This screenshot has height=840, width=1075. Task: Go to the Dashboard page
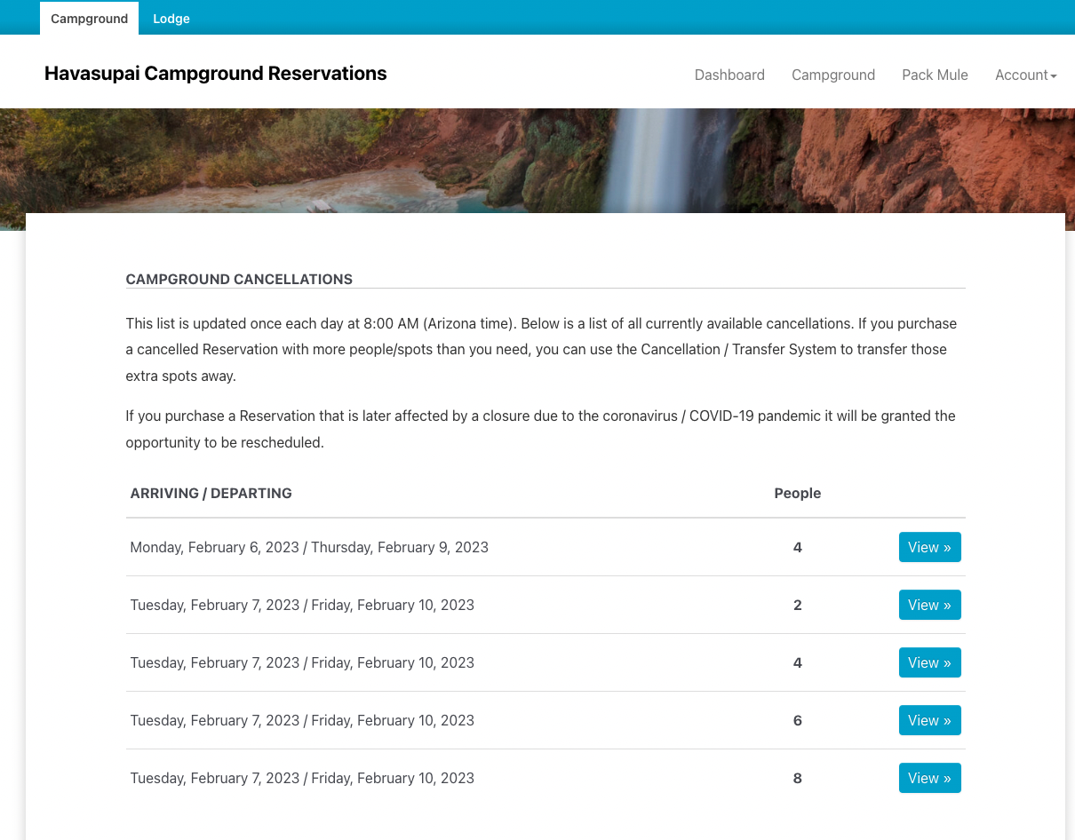[x=729, y=75]
